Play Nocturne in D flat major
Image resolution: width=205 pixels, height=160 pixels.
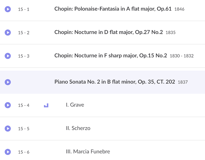(8, 33)
